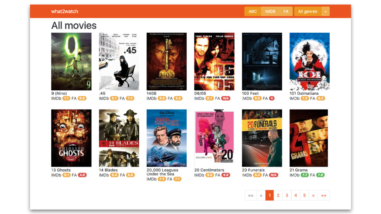Select the 13 Ghosts poster
This screenshot has width=381, height=214.
[71, 138]
